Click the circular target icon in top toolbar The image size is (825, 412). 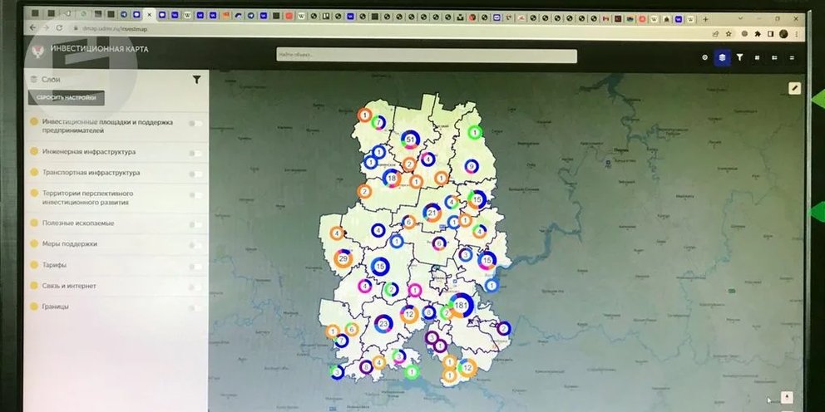click(705, 57)
